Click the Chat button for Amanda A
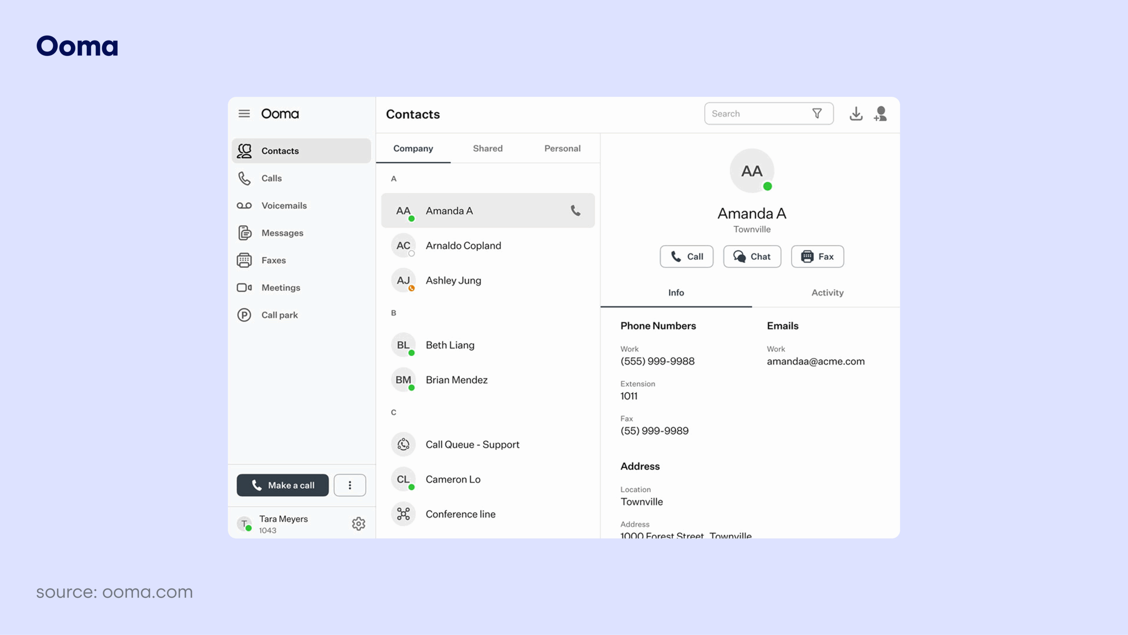Viewport: 1128px width, 635px height. click(752, 256)
